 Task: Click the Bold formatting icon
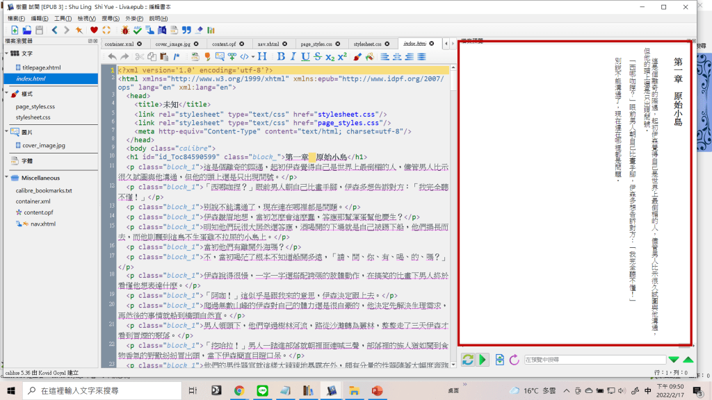click(x=282, y=56)
